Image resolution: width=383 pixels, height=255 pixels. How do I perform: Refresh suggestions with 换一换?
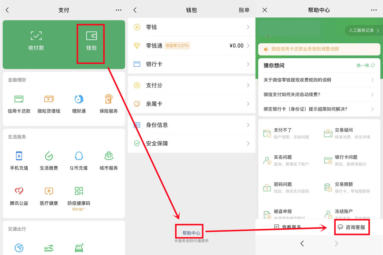click(365, 66)
